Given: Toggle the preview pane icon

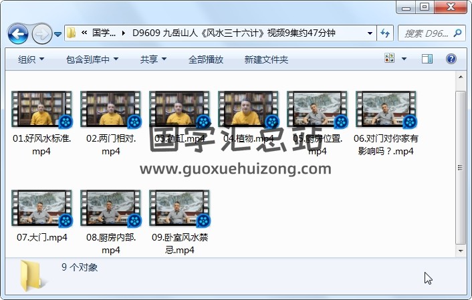Looking at the screenshot, I should [x=427, y=59].
